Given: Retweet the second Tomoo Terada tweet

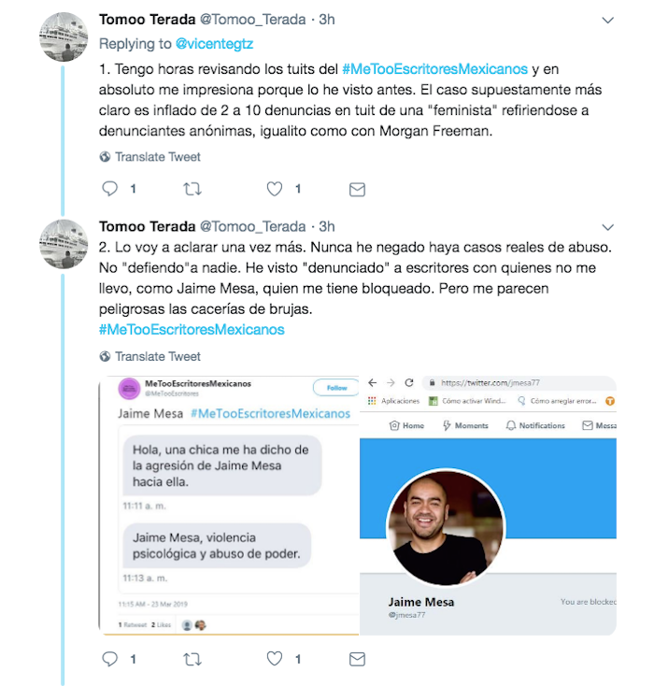Looking at the screenshot, I should point(192,659).
